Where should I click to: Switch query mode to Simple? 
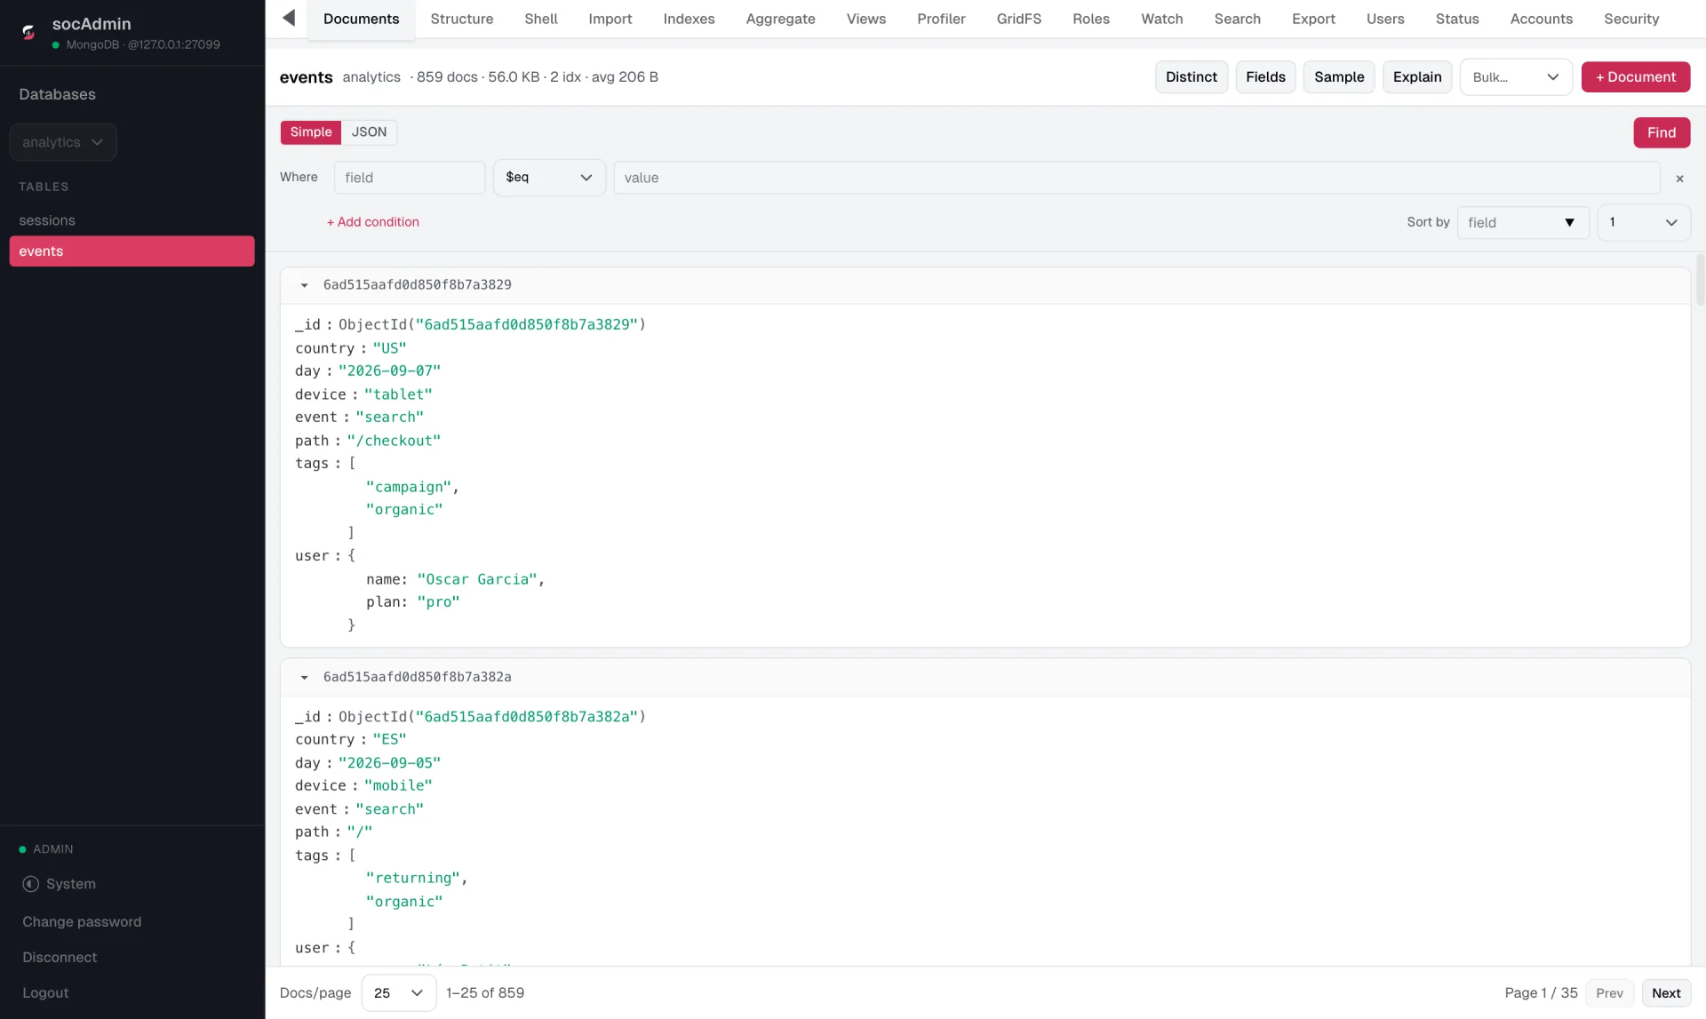(311, 132)
